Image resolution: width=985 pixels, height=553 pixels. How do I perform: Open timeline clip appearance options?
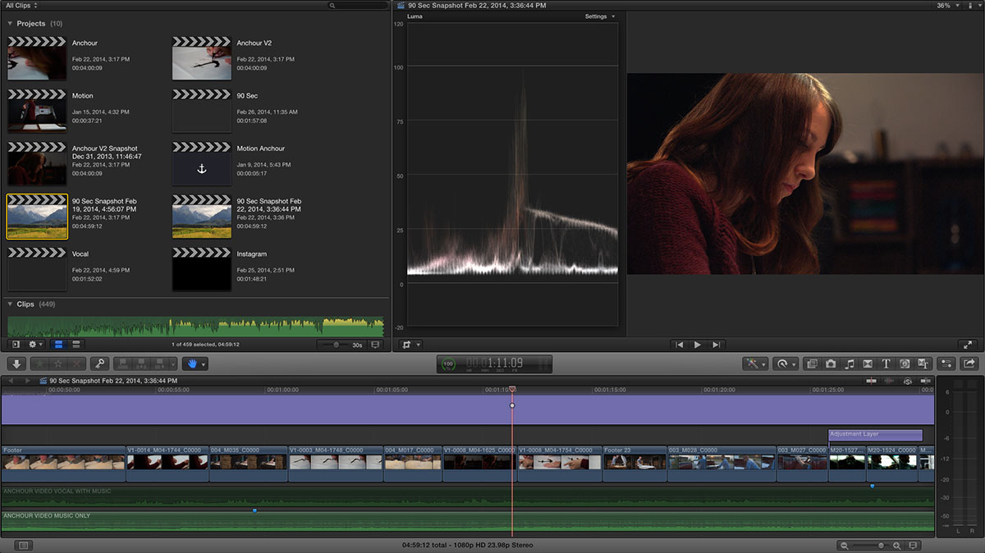(914, 545)
